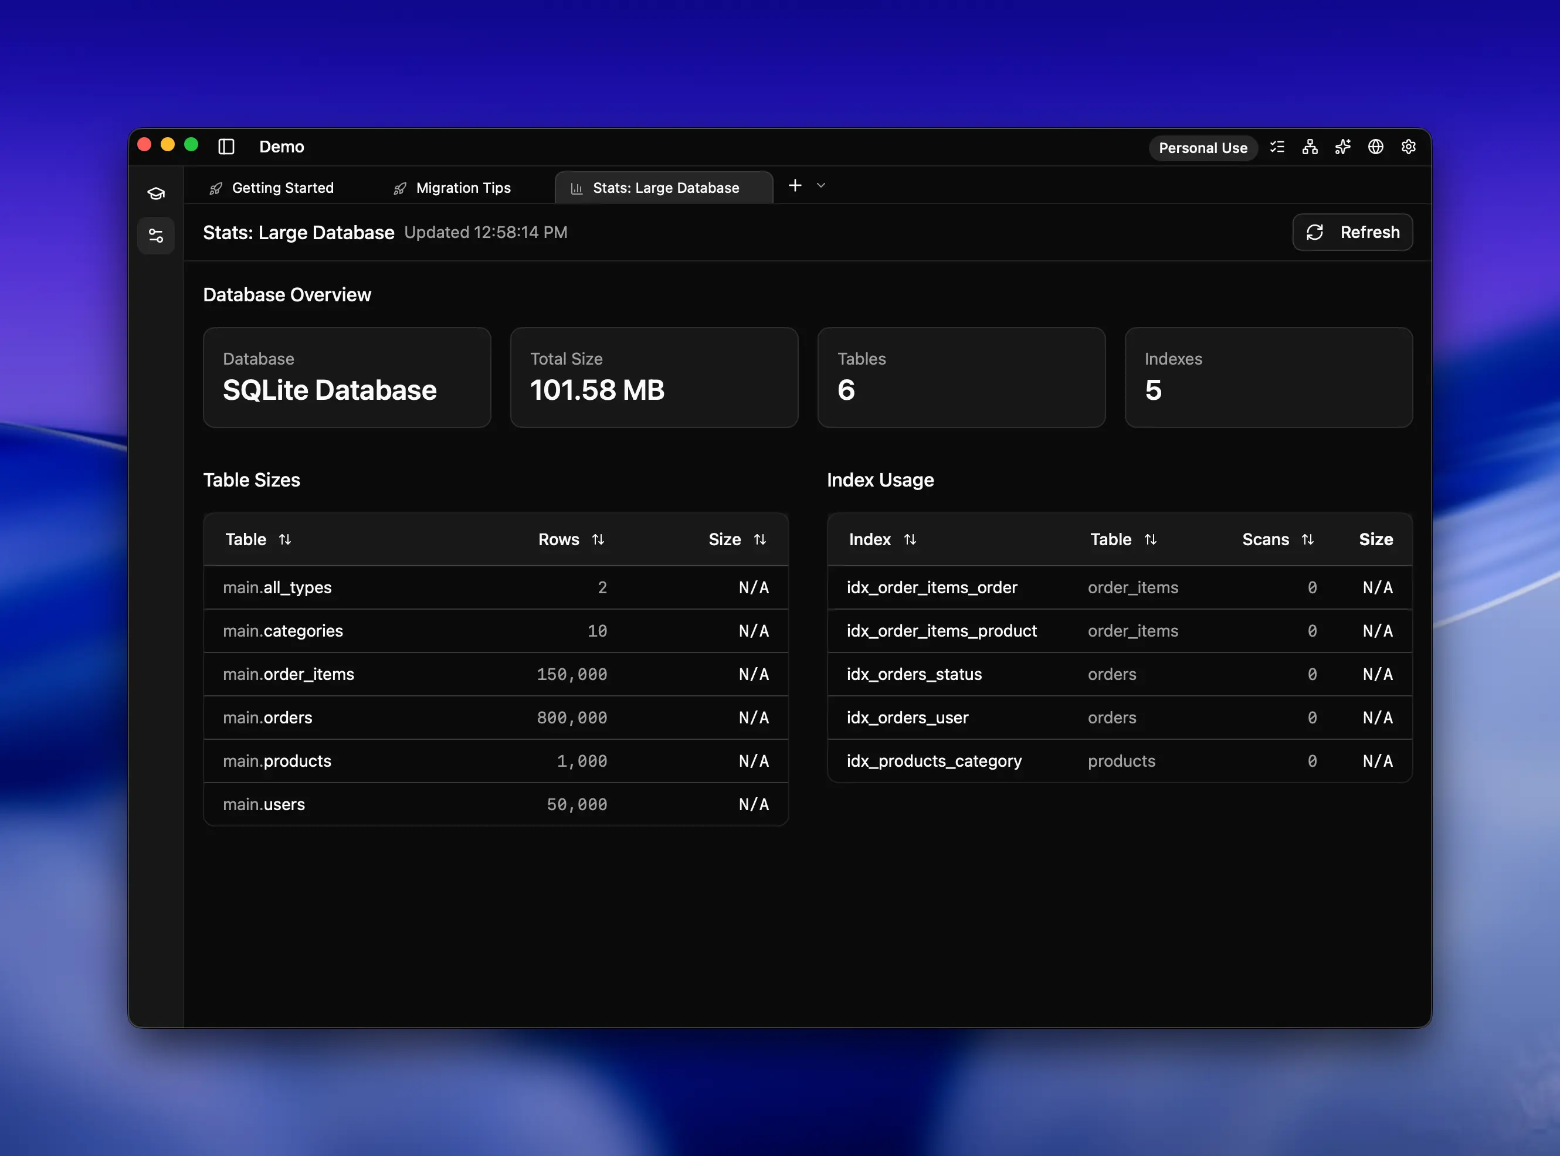1560x1156 pixels.
Task: Click the globe icon in the title bar
Action: click(1375, 147)
